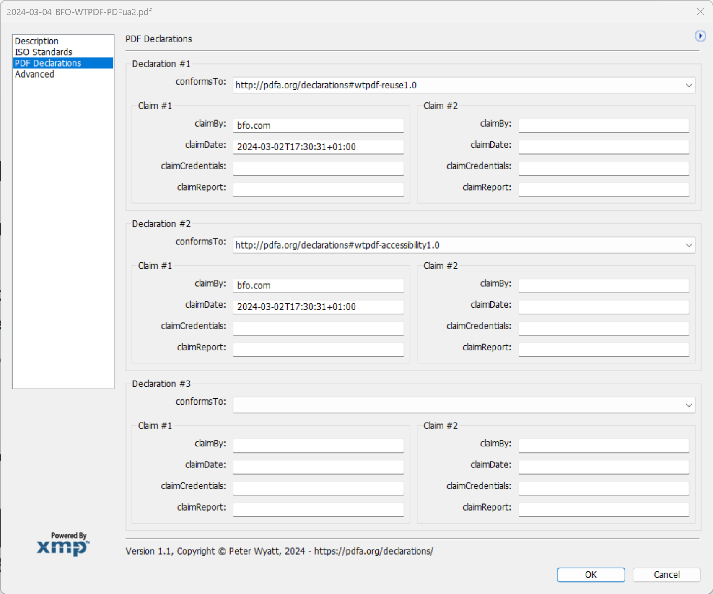Click the claimDate field of Declaration #3 Claim #2

603,466
